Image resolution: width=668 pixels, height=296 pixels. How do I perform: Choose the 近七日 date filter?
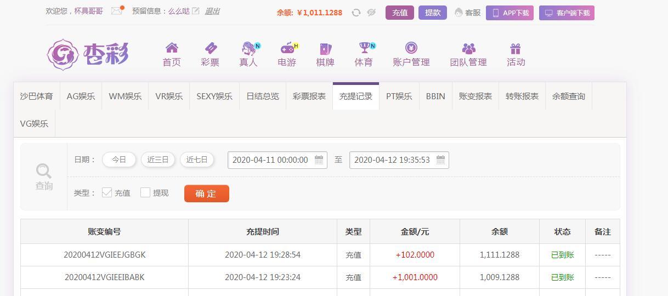(x=197, y=160)
